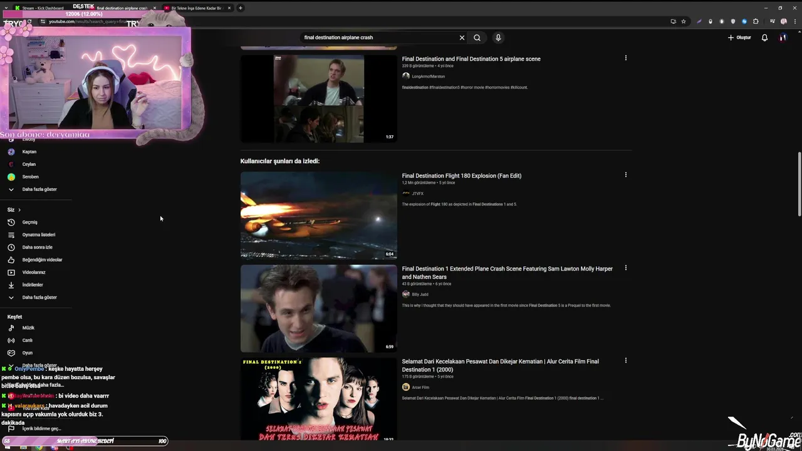802x451 pixels.
Task: Open JTVFX channel link
Action: (417, 194)
